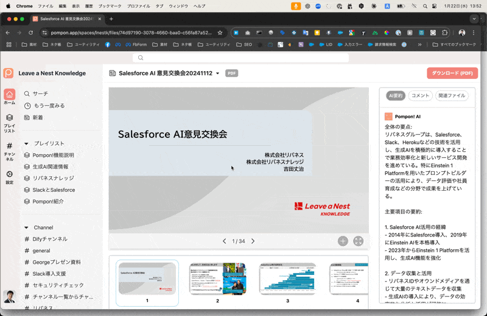Screen dimensions: 487x316
Task: Select the AI要約 tab
Action: tap(396, 96)
